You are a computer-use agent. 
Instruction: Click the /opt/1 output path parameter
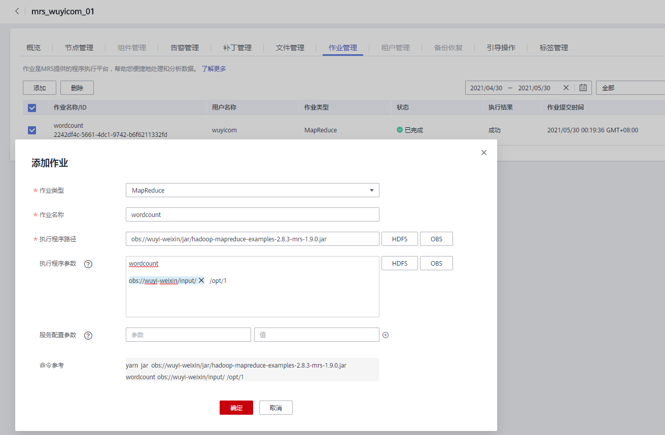[218, 280]
